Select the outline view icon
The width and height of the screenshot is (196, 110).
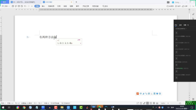pos(151,103)
